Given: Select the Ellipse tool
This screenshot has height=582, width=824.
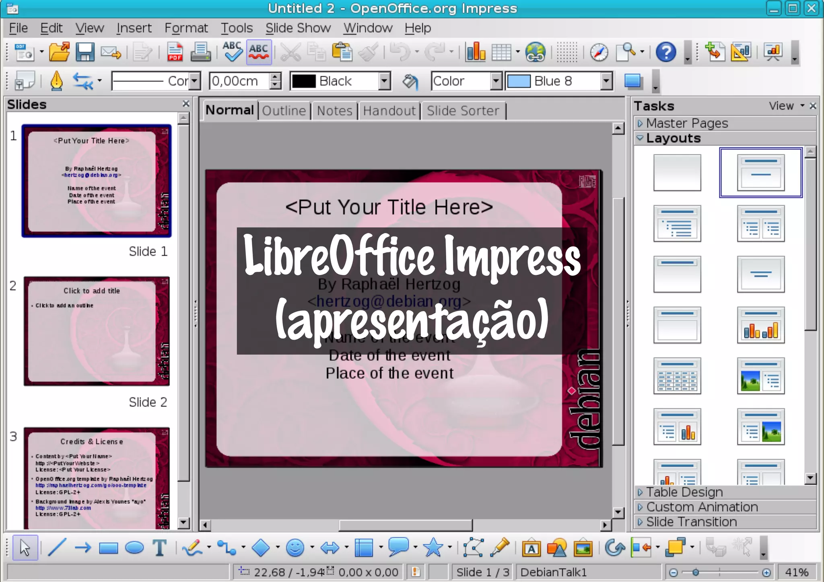Looking at the screenshot, I should (x=134, y=548).
